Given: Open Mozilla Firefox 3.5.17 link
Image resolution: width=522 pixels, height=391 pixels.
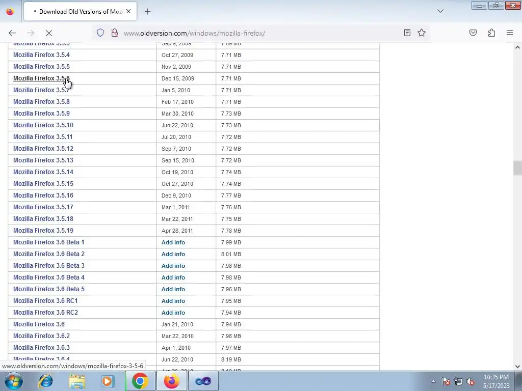Looking at the screenshot, I should pos(43,207).
